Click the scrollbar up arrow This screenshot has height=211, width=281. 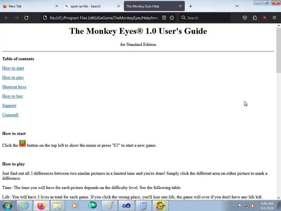(279, 26)
